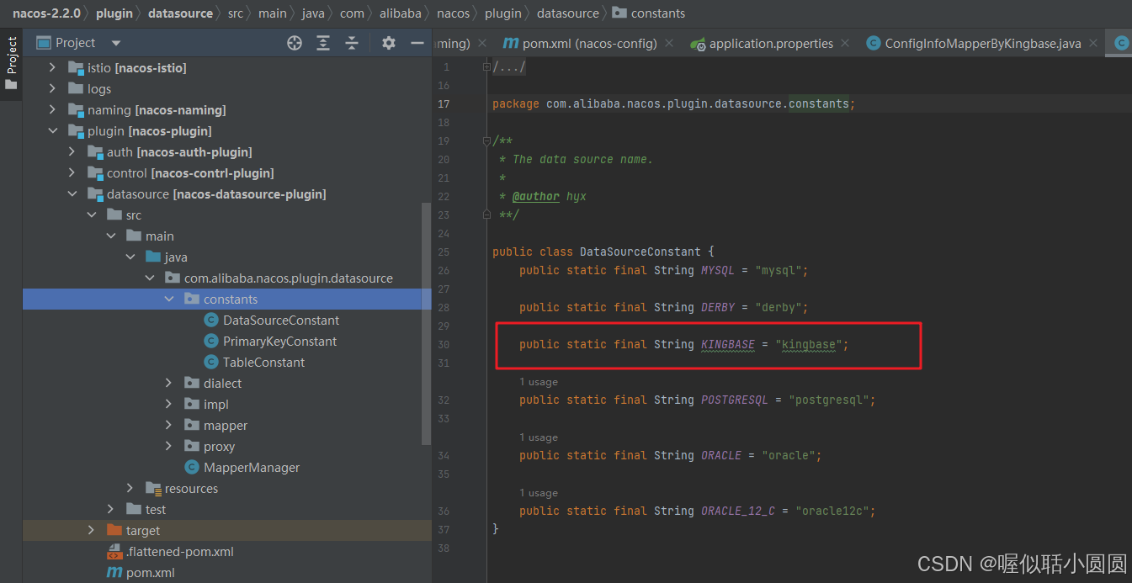
Task: Click the Collapse All icon in Project panel
Action: tap(352, 43)
